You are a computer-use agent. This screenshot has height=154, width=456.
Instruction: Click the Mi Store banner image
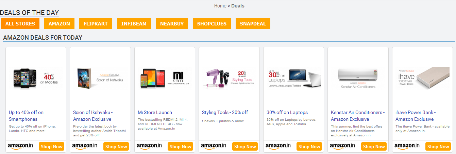click(165, 78)
